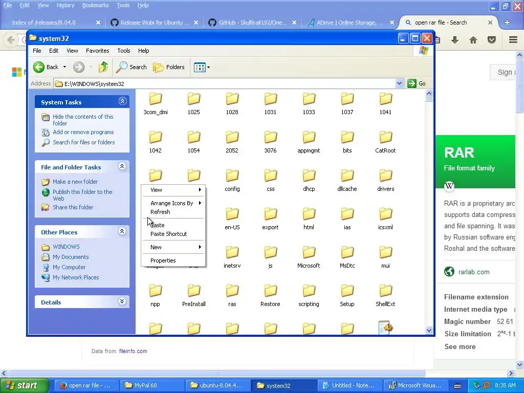This screenshot has width=524, height=393.
Task: Open My Computer under Other Places
Action: [x=69, y=267]
